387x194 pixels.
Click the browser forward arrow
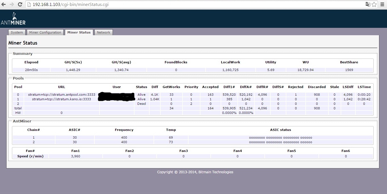click(12, 5)
